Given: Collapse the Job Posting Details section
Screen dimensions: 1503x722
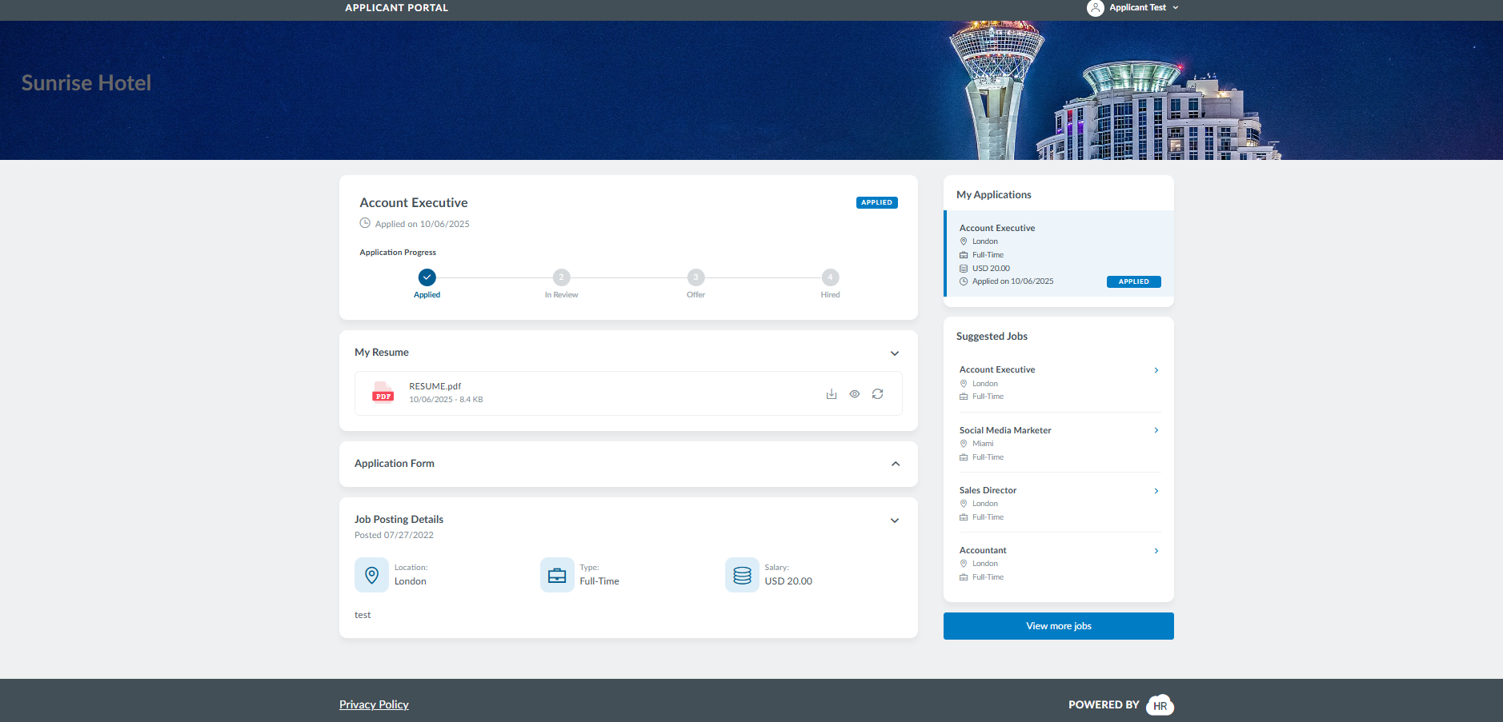Looking at the screenshot, I should pos(895,521).
